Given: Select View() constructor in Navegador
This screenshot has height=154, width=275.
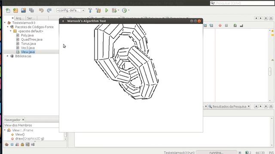Looking at the screenshot, I should tap(20, 134).
